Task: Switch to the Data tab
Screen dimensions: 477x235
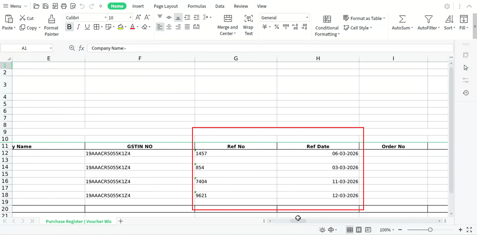Action: click(220, 6)
